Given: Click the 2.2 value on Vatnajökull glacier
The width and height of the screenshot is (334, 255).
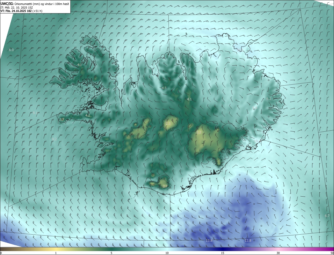Looking at the screenshot, I should point(199,132).
